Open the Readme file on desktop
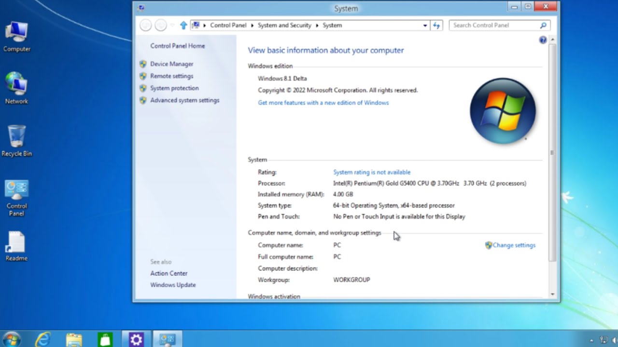This screenshot has height=347, width=618. [16, 246]
